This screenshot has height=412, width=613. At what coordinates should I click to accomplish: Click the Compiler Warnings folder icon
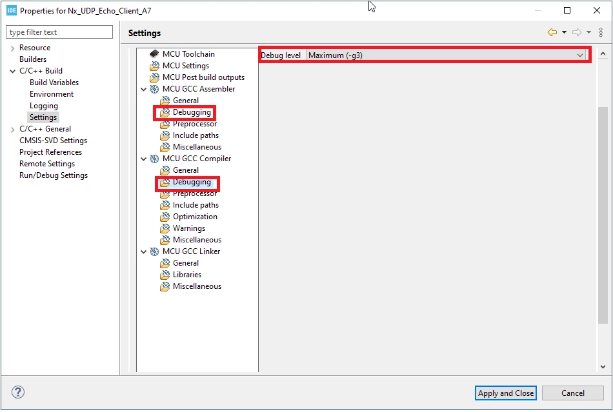click(165, 228)
